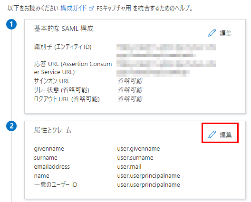The height and width of the screenshot is (202, 251).
Task: Open the 構成ガイド link
Action: [74, 8]
